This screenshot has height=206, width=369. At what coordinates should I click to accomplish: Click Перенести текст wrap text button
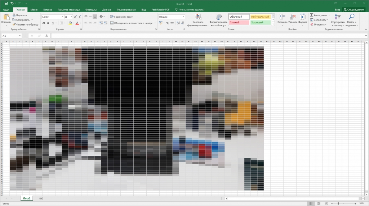[x=121, y=17]
